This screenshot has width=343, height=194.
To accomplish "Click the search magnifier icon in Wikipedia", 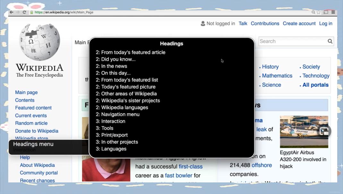I will click(330, 41).
